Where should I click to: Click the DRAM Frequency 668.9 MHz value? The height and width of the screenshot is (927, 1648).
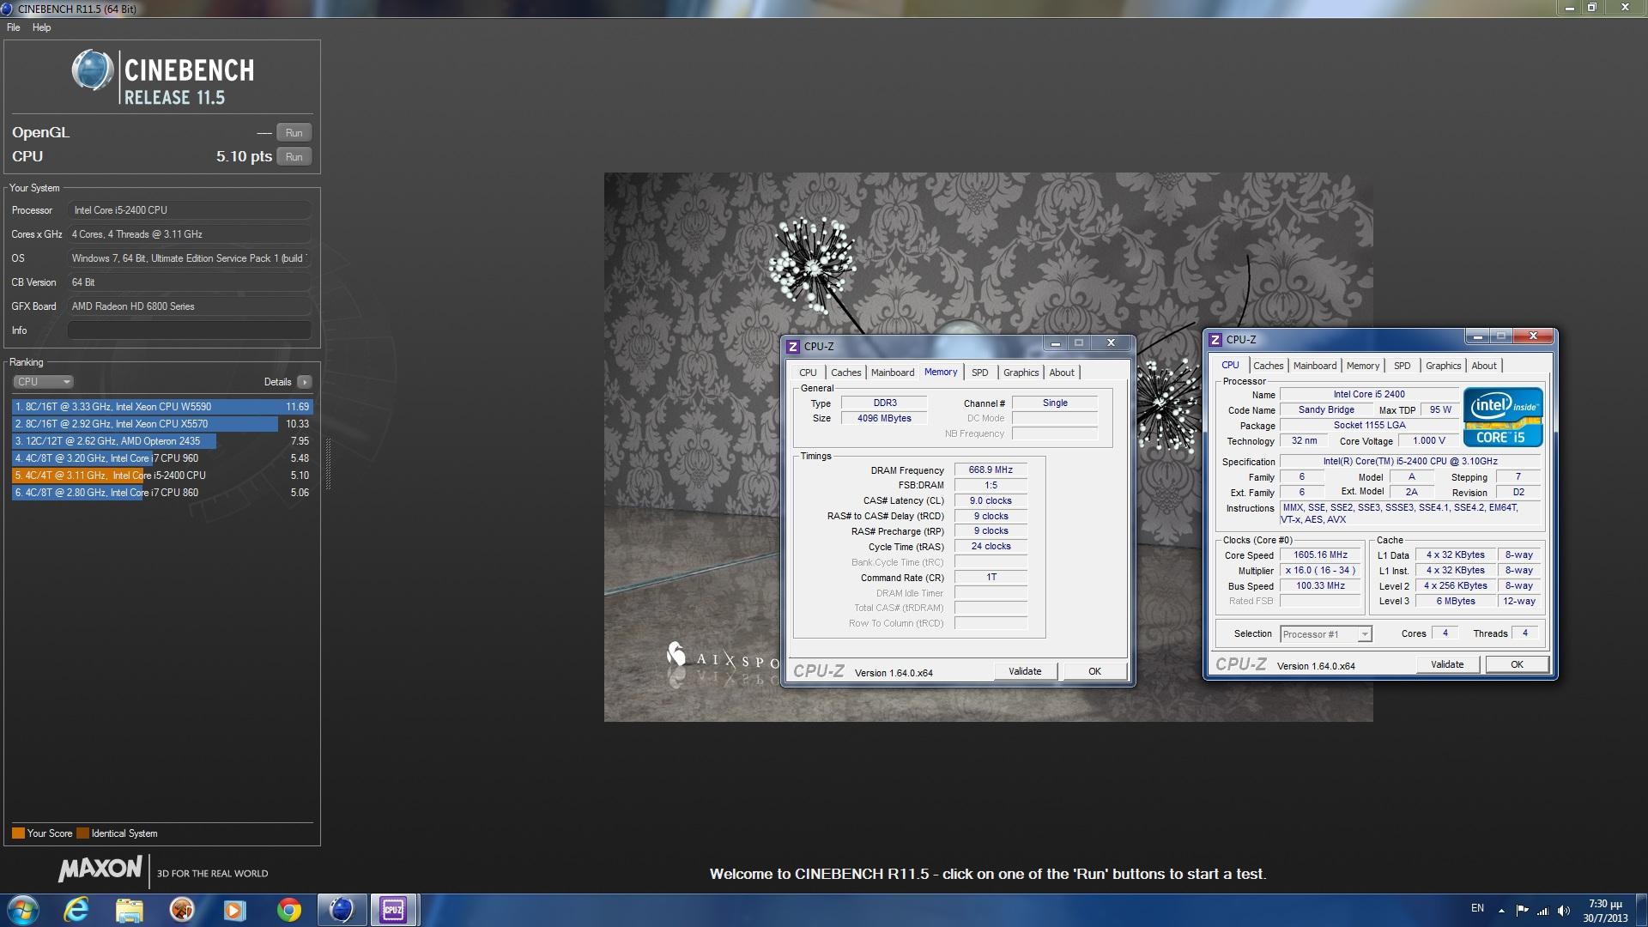coord(991,470)
